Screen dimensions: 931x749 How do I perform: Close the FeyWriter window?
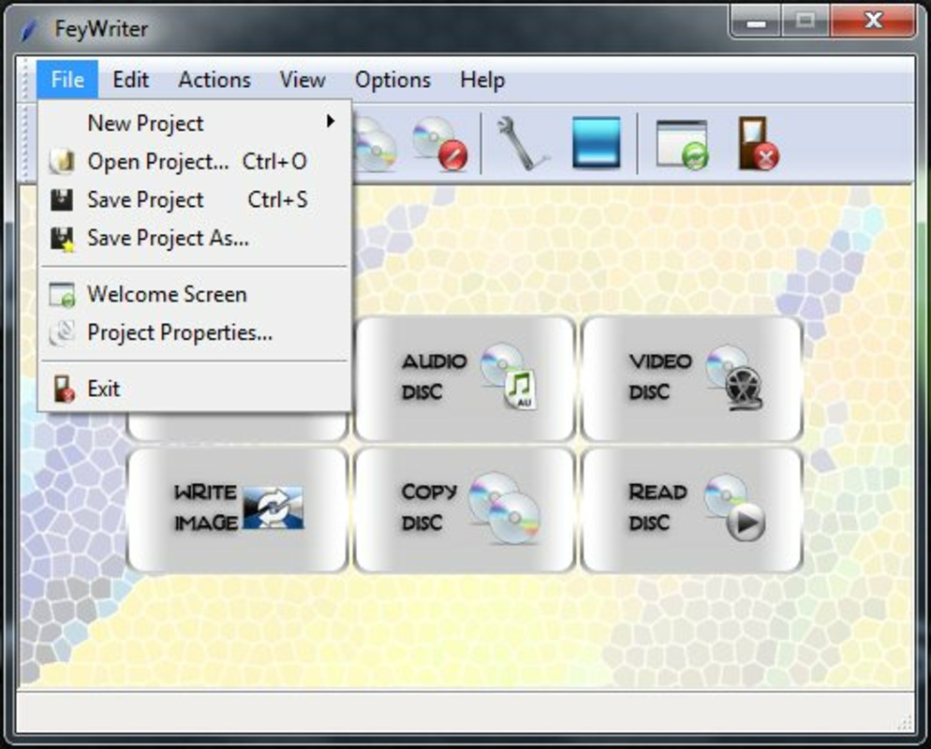[x=874, y=21]
